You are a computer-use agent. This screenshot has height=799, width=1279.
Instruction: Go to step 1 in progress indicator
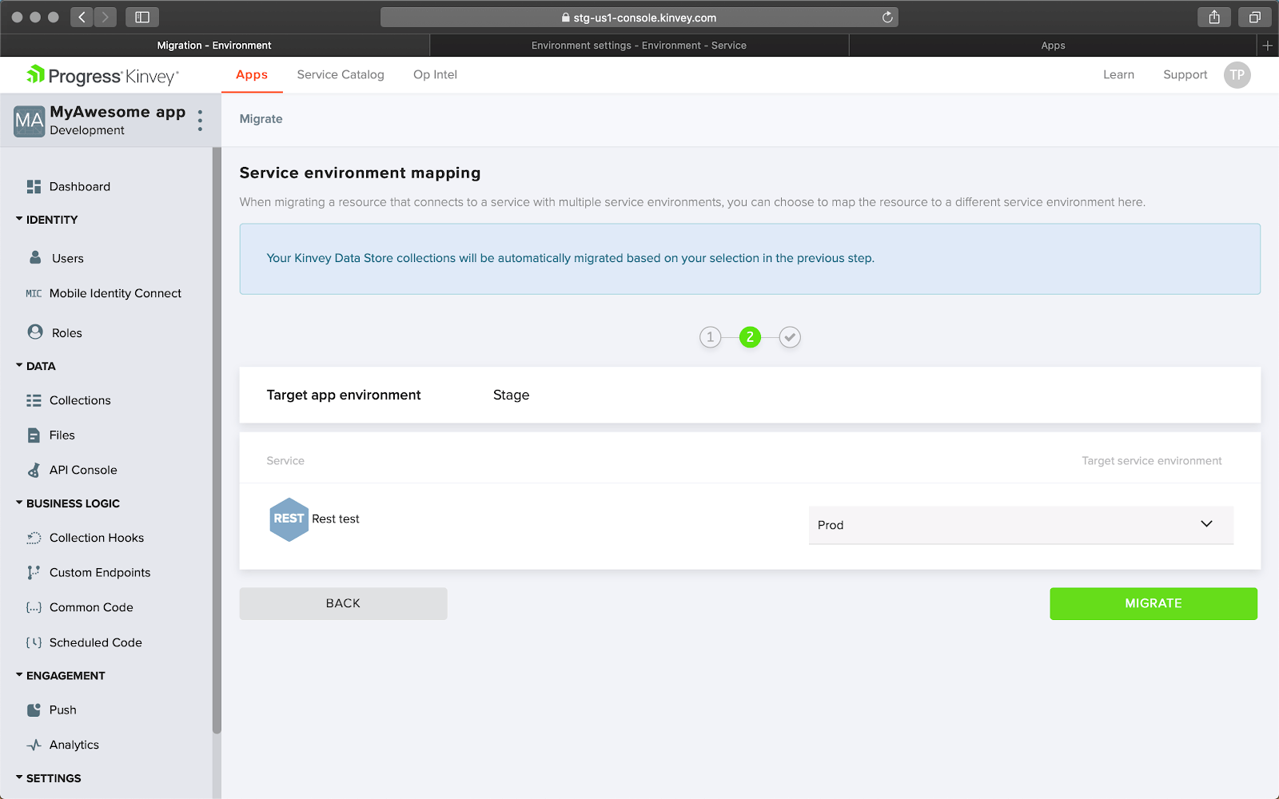[710, 337]
